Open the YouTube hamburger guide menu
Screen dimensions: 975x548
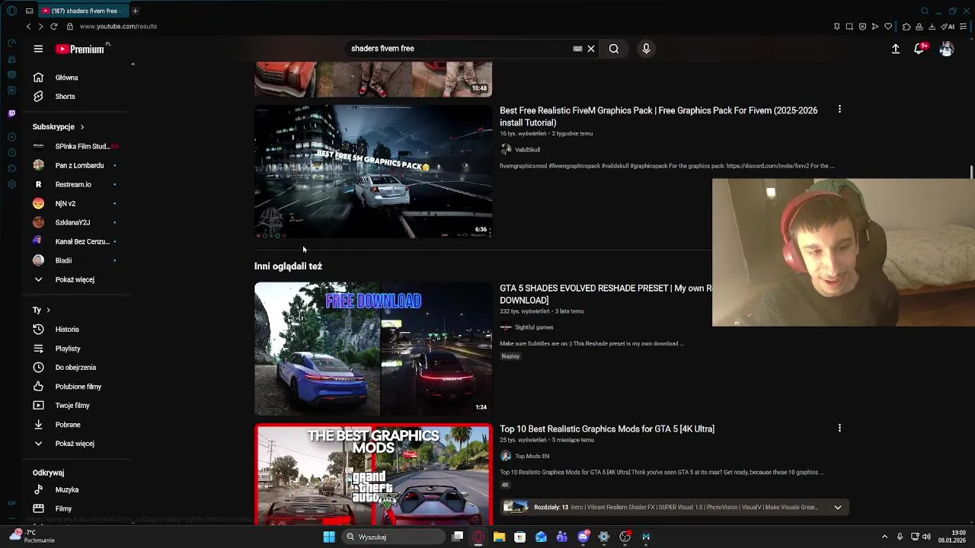coord(38,49)
